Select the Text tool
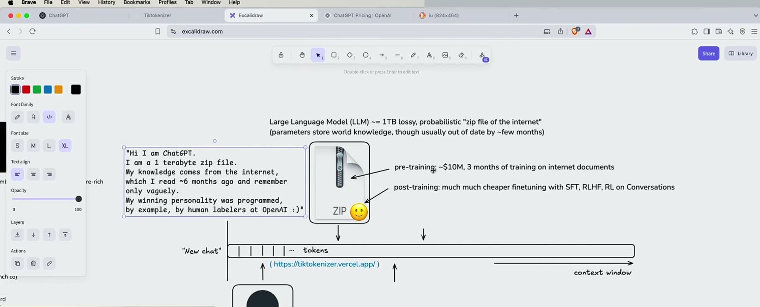This screenshot has width=760, height=307. coord(429,55)
